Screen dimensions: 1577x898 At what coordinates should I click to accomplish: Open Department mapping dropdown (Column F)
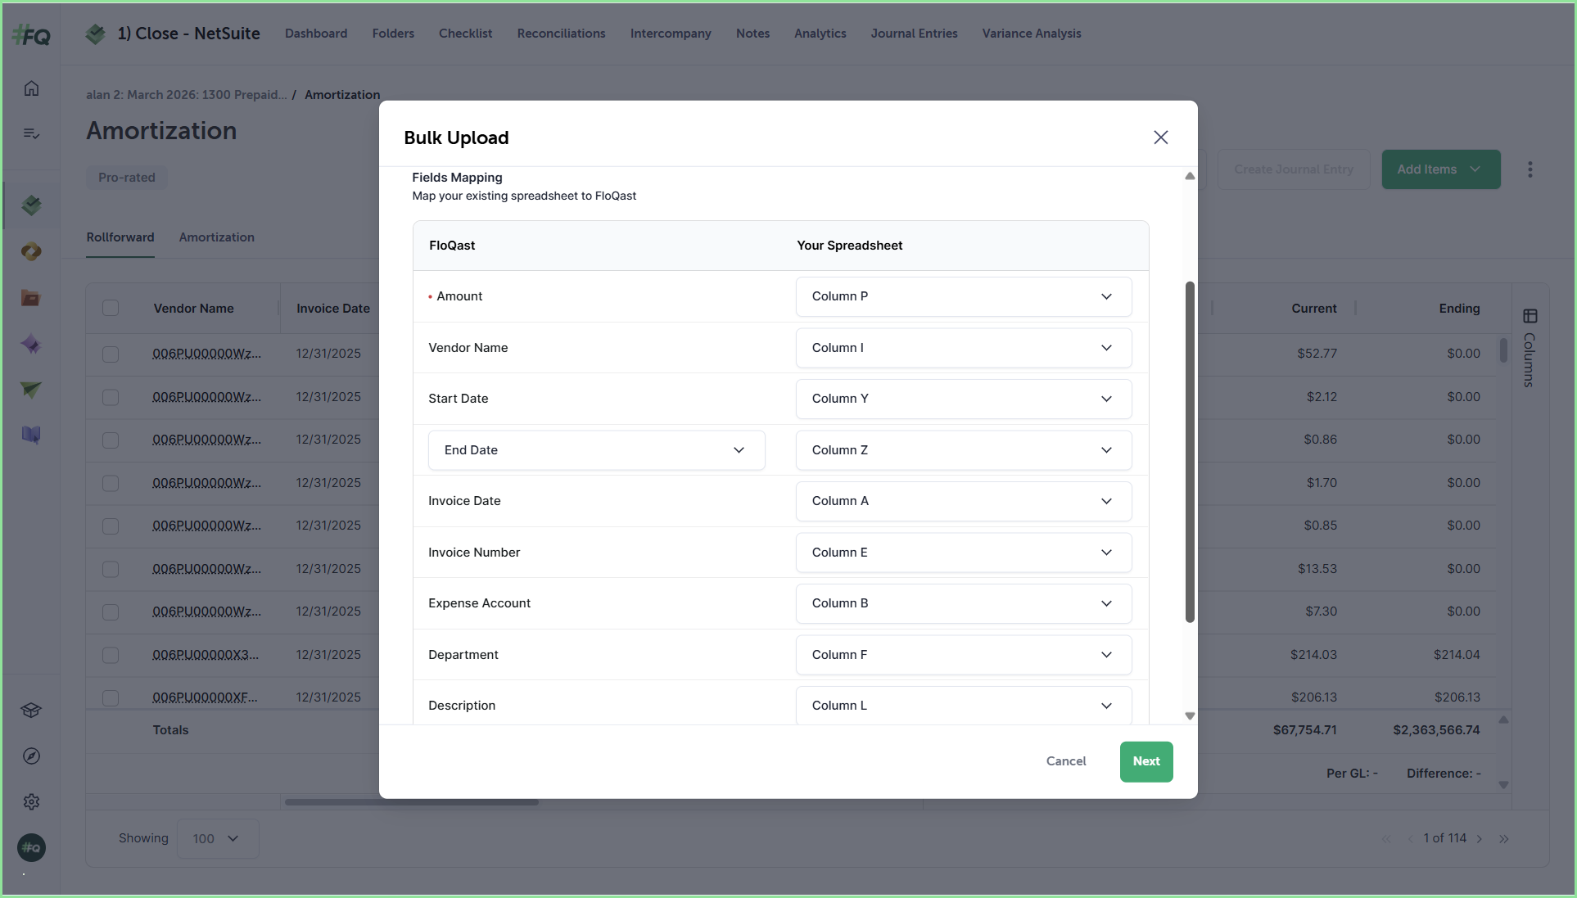tap(964, 655)
